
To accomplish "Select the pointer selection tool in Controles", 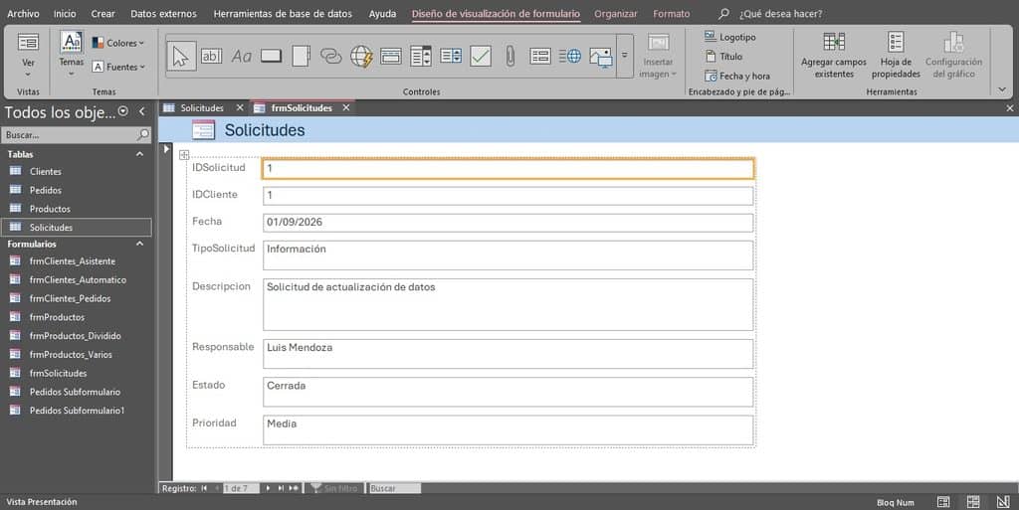I will [x=181, y=57].
